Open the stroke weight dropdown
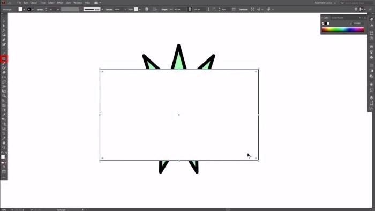Viewport: 375px width, 211px height. [x=58, y=9]
